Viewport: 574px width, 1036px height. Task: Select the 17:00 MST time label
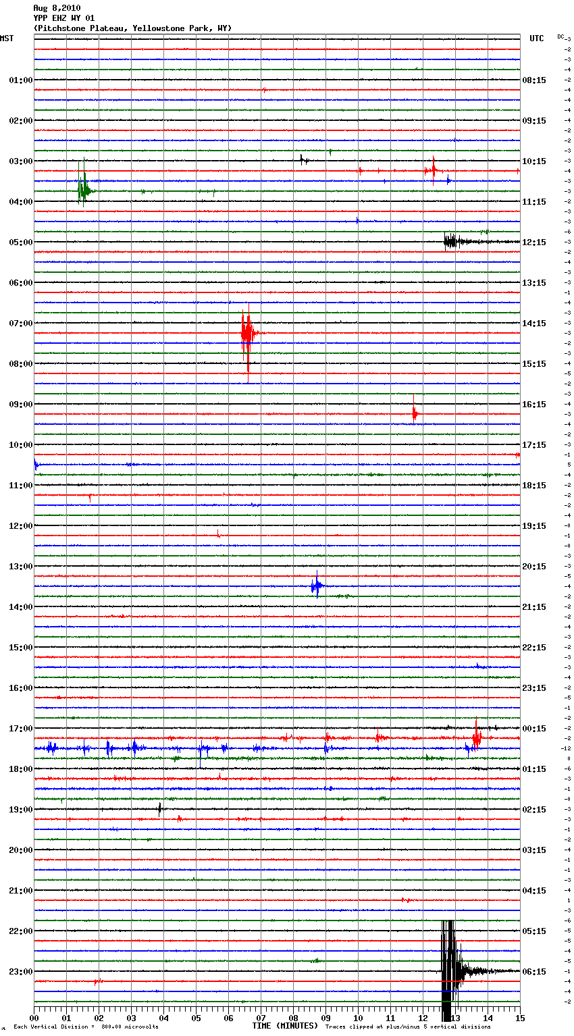(x=21, y=729)
